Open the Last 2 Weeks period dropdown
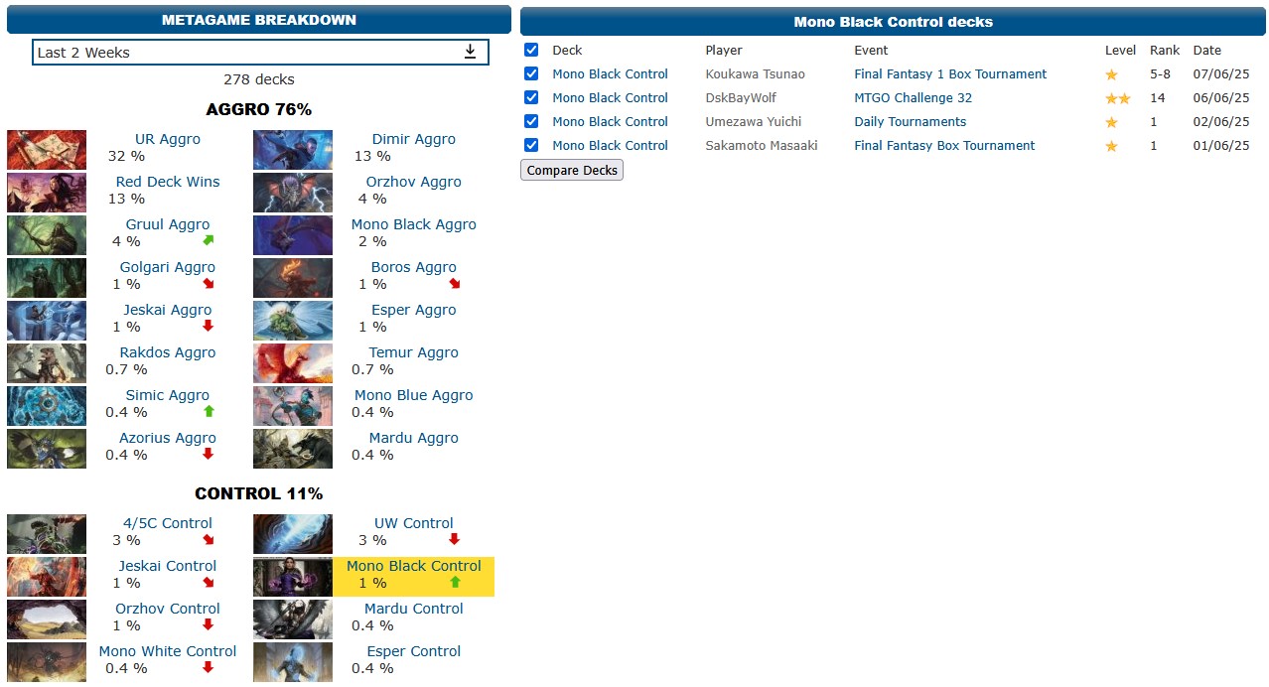Image resolution: width=1269 pixels, height=687 pixels. pos(260,53)
